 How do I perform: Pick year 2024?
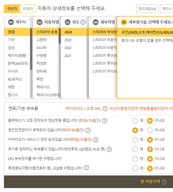(74, 32)
